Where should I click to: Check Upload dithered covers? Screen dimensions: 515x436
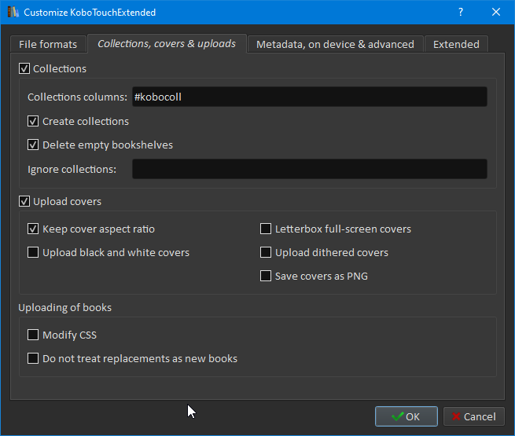pos(266,252)
